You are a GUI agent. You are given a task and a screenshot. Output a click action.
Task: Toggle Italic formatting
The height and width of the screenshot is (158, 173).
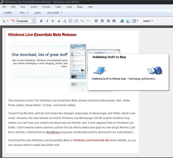pos(47,21)
